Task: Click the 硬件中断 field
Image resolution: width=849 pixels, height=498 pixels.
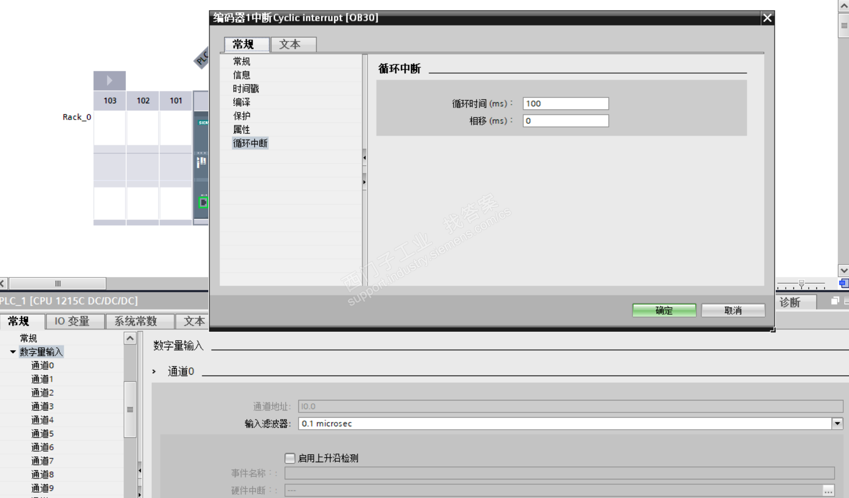Action: (x=554, y=490)
